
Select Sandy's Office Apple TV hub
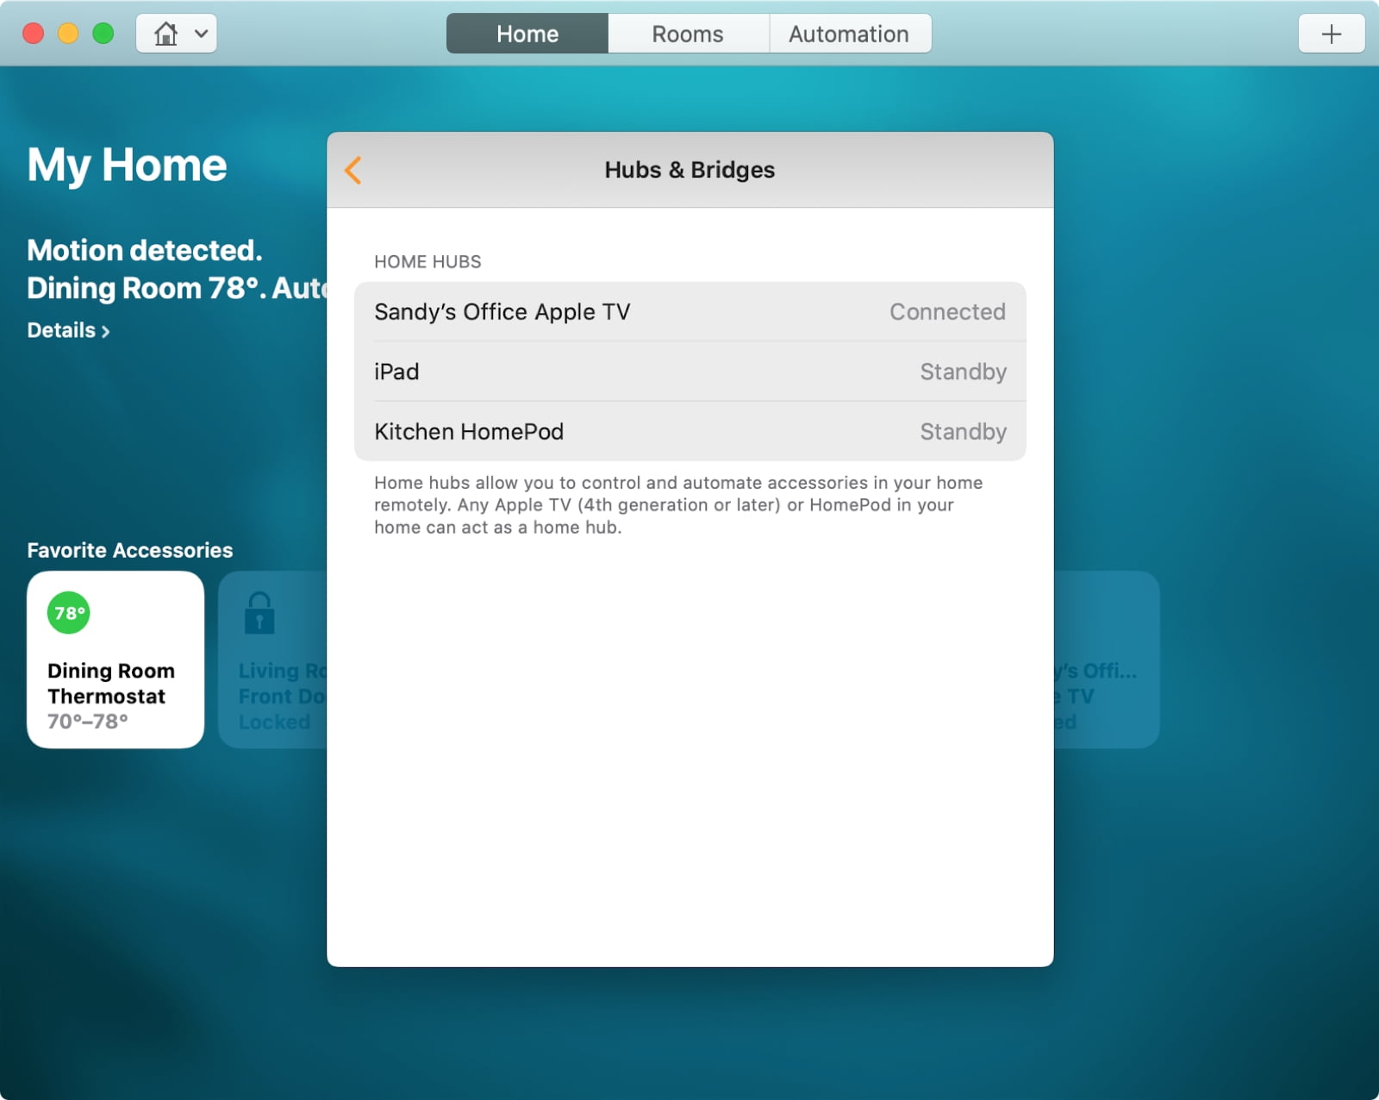point(689,312)
